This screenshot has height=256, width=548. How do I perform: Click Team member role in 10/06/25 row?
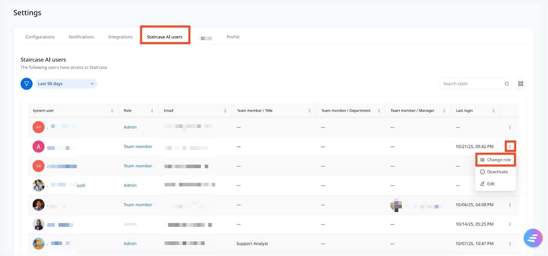pos(138,205)
